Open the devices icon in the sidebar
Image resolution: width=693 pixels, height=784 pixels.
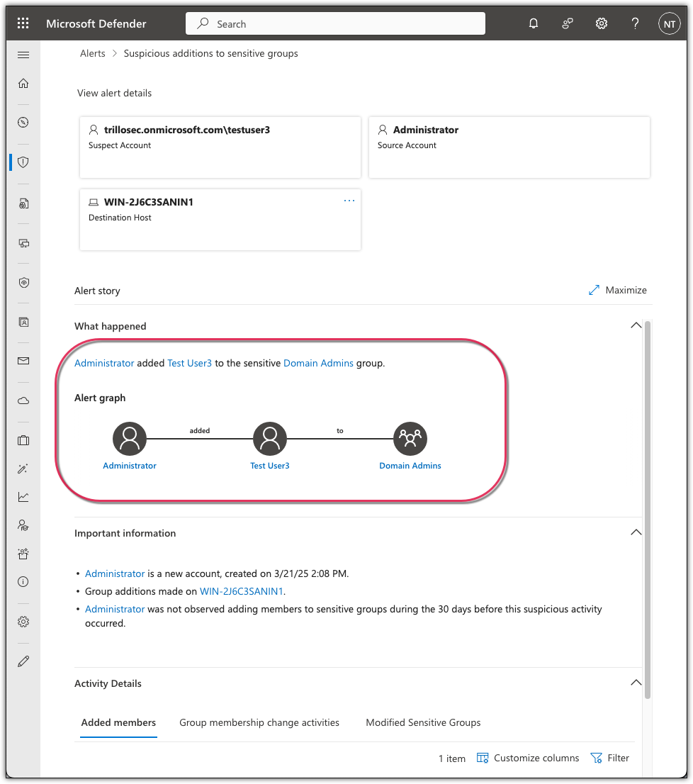point(23,244)
